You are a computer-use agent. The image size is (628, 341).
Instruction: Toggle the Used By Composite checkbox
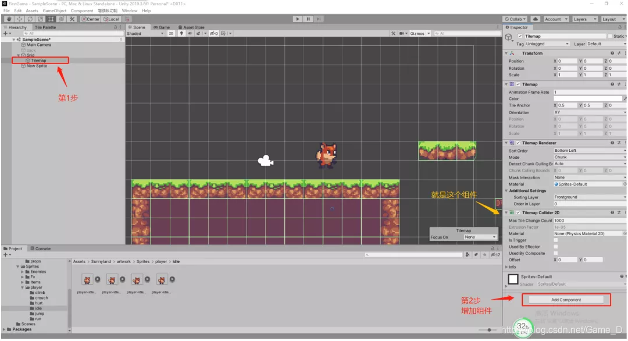coord(555,253)
